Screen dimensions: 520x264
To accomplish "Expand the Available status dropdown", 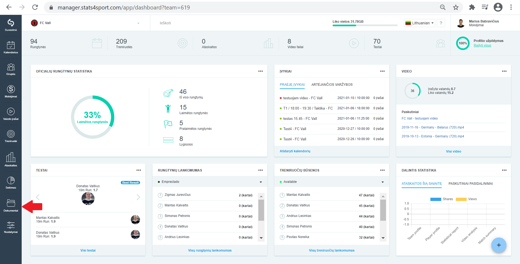I will coord(332,182).
